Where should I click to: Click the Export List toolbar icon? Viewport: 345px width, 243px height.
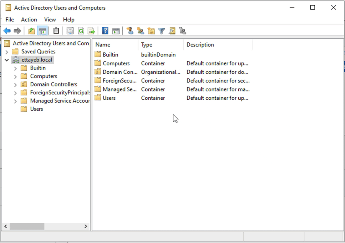(x=91, y=31)
